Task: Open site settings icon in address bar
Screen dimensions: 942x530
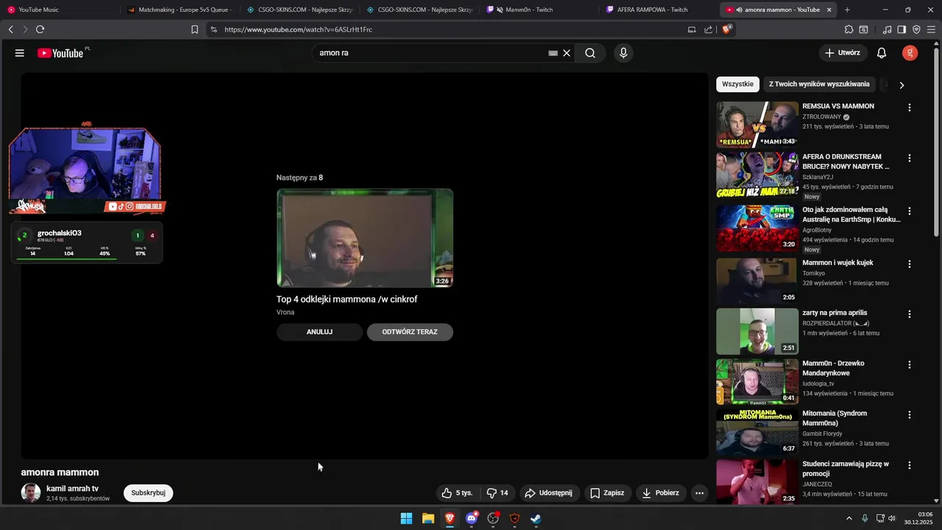Action: 213,29
